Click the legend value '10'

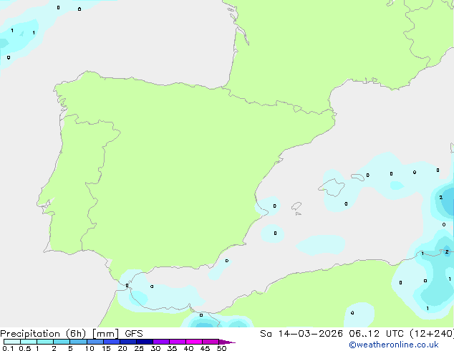pos(90,348)
